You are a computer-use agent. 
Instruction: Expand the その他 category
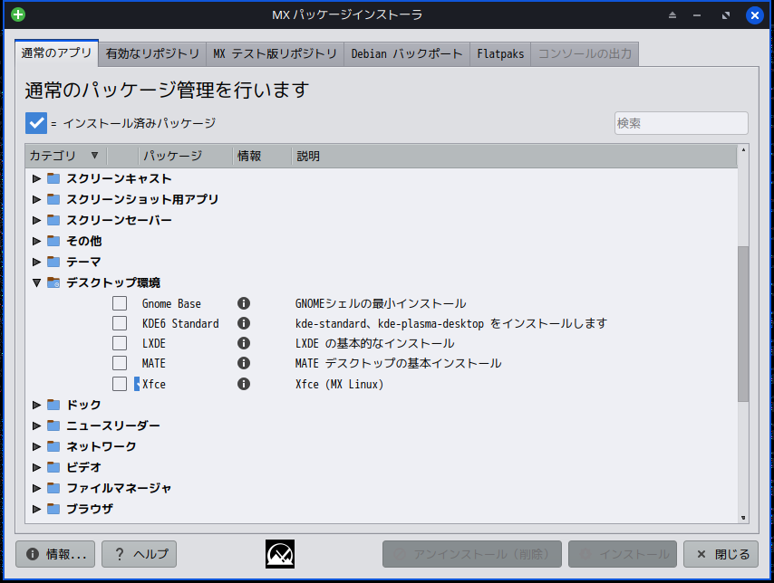(36, 241)
